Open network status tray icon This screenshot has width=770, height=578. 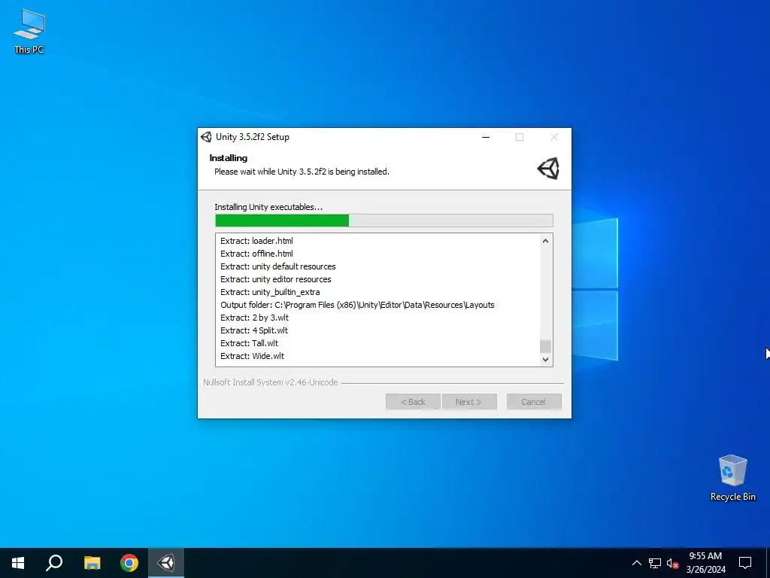point(655,563)
